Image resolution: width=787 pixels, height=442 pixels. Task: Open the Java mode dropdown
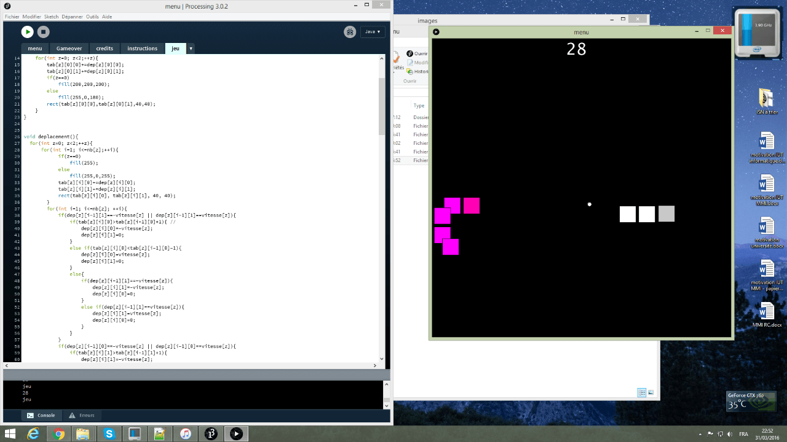[x=373, y=32]
